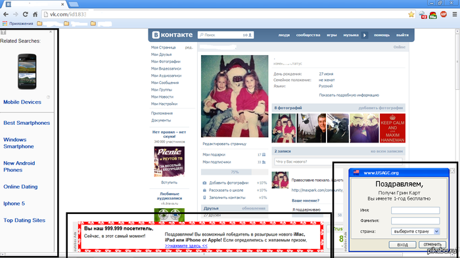
Task: Open Мои Новости in sidebar
Action: [162, 97]
